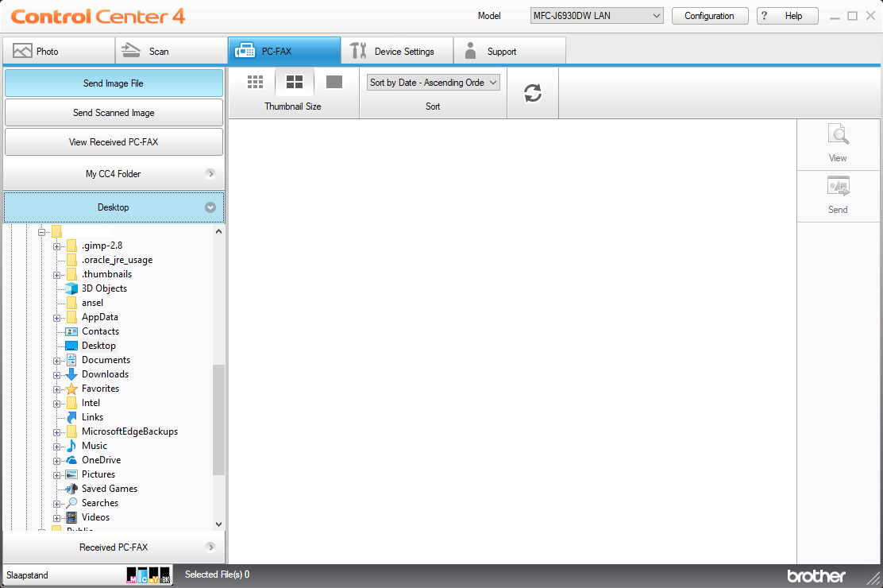Expand the AppData folder node

(56, 318)
